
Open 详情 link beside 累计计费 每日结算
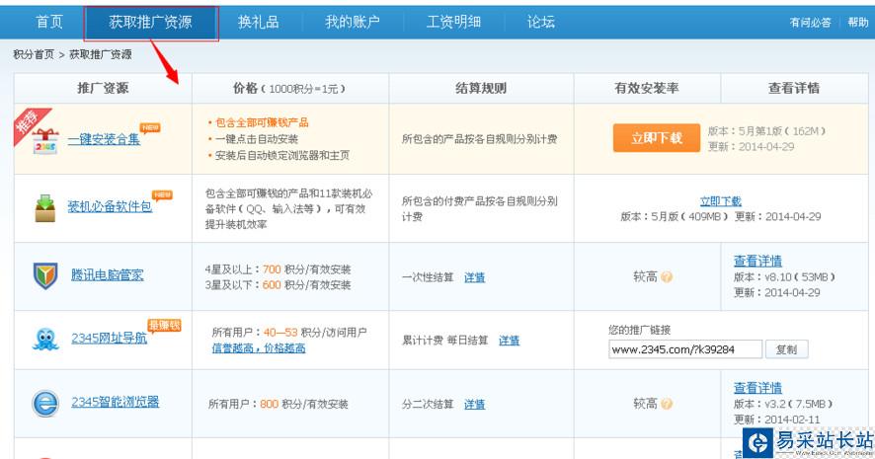click(509, 341)
